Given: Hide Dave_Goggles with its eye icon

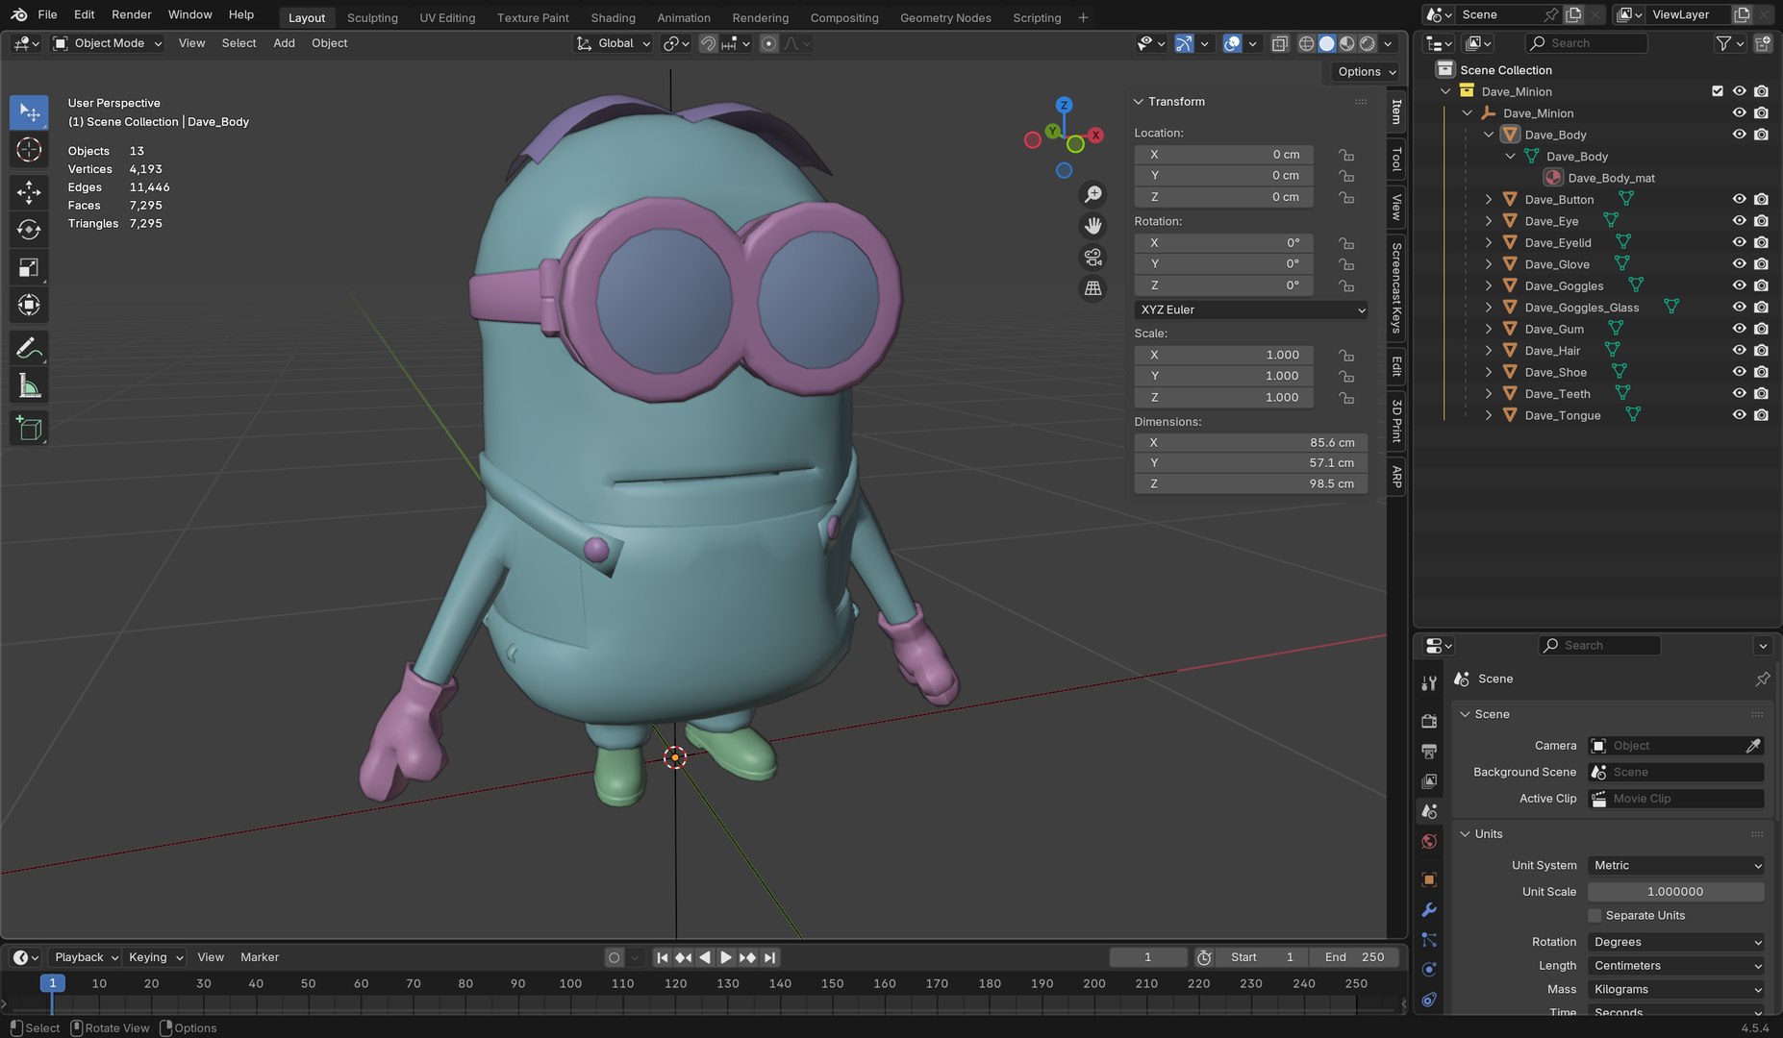Looking at the screenshot, I should click(x=1739, y=285).
